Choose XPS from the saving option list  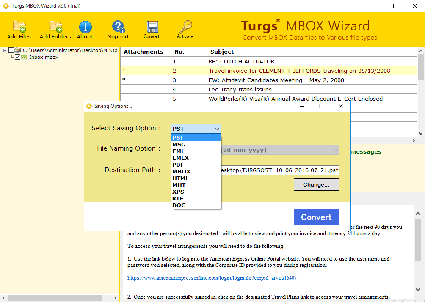coord(196,192)
